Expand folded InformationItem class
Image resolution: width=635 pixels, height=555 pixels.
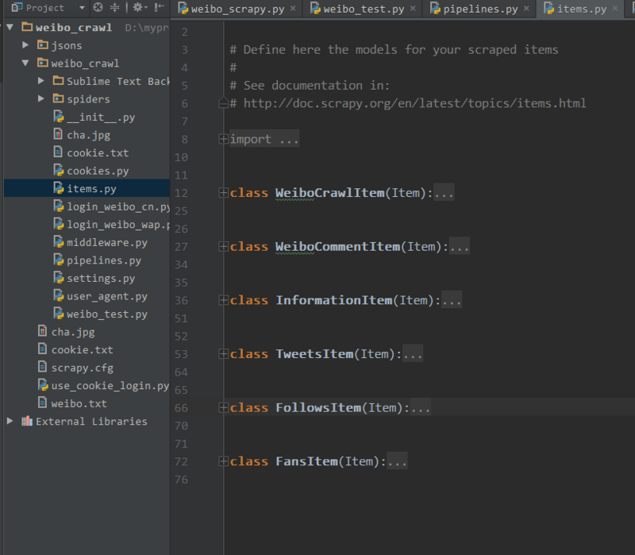click(223, 300)
